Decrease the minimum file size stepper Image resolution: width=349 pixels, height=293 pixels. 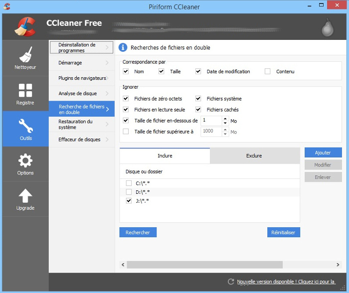225,123
